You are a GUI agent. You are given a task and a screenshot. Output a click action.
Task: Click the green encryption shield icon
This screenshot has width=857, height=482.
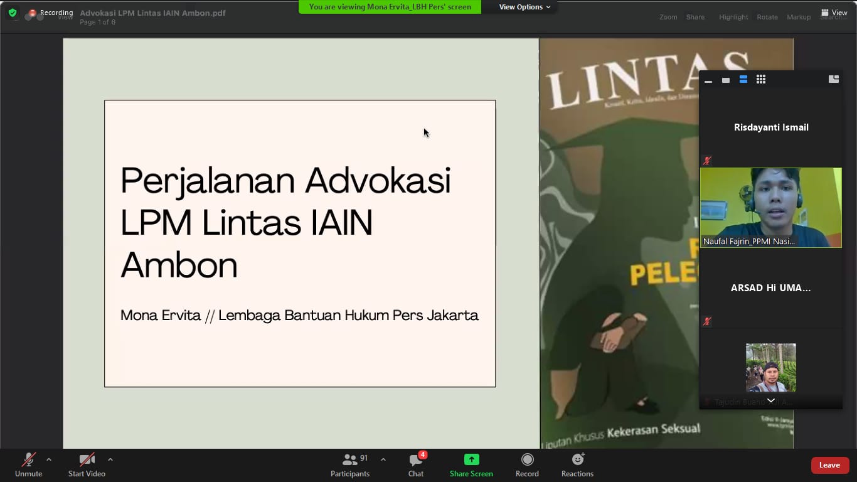point(13,13)
